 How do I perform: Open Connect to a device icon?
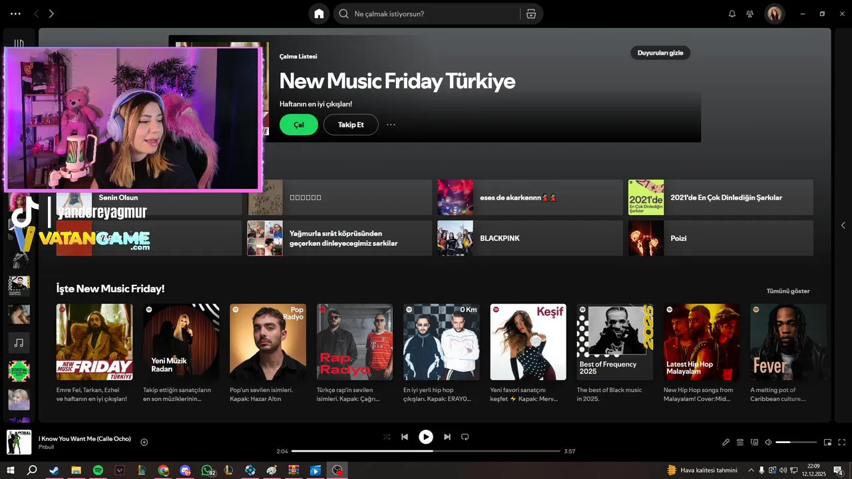point(754,442)
